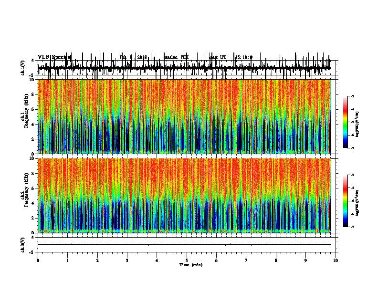Click time axis tick label '3'
Image resolution: width=378 pixels, height=292 pixels.
127,261
